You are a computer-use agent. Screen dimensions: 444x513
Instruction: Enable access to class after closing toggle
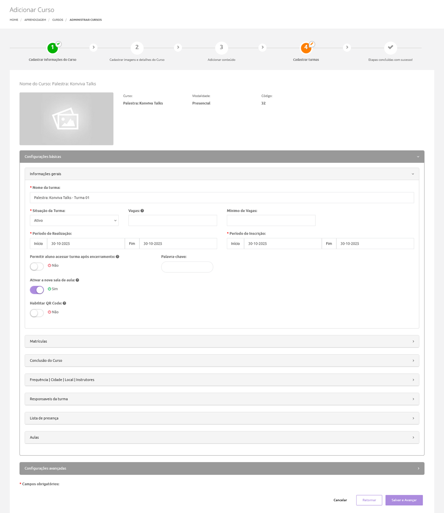pyautogui.click(x=37, y=266)
